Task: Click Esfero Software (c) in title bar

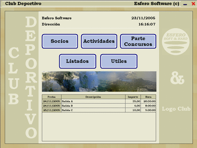Action: (157, 4)
